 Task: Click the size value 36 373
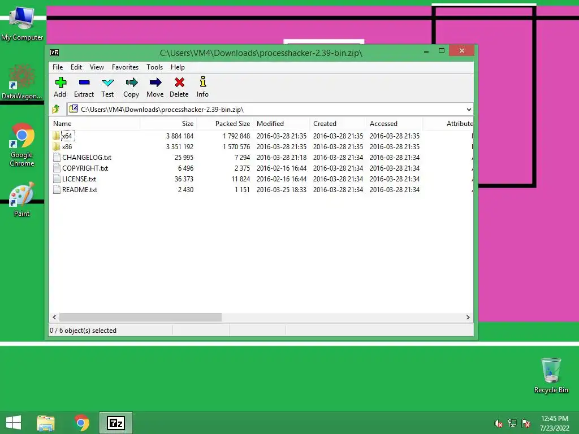[184, 179]
